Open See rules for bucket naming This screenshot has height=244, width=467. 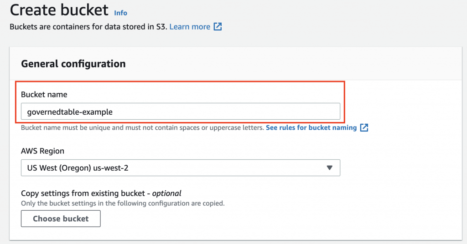pos(311,128)
